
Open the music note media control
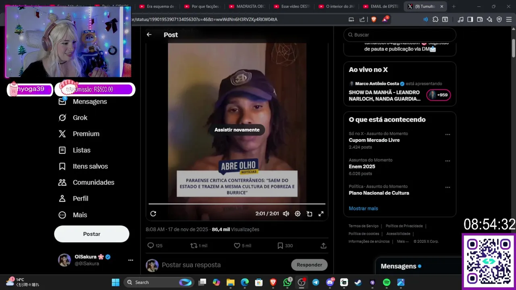pyautogui.click(x=460, y=19)
